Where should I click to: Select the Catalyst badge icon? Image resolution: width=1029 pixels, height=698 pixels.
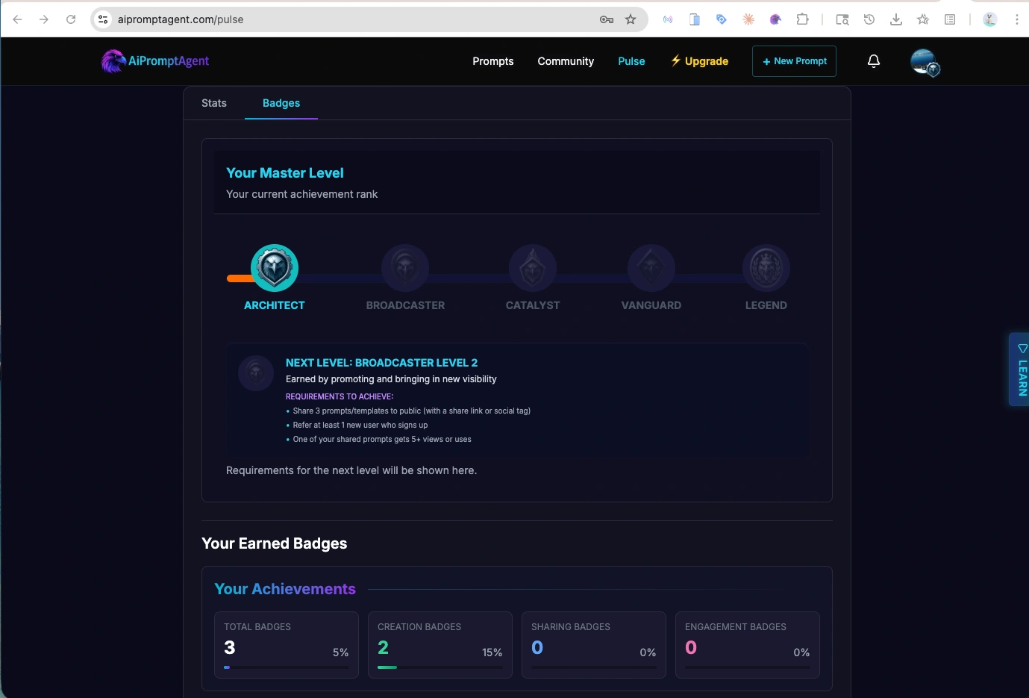[533, 268]
